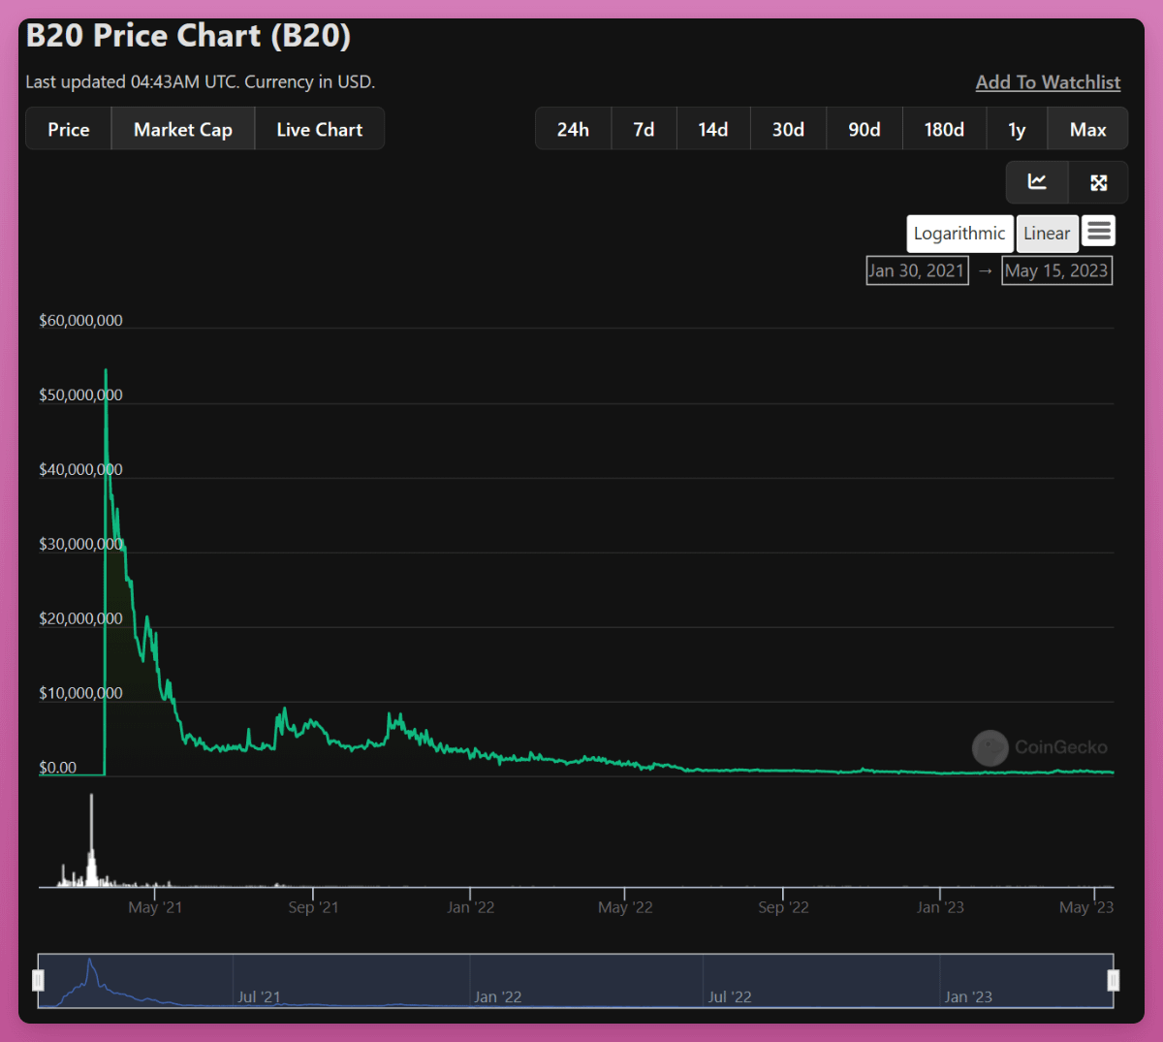The height and width of the screenshot is (1042, 1163).
Task: Grab the right range navigator handle
Action: [x=1114, y=980]
